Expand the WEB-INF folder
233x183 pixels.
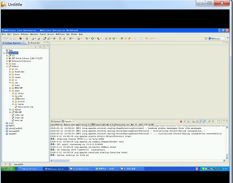click(x=10, y=112)
